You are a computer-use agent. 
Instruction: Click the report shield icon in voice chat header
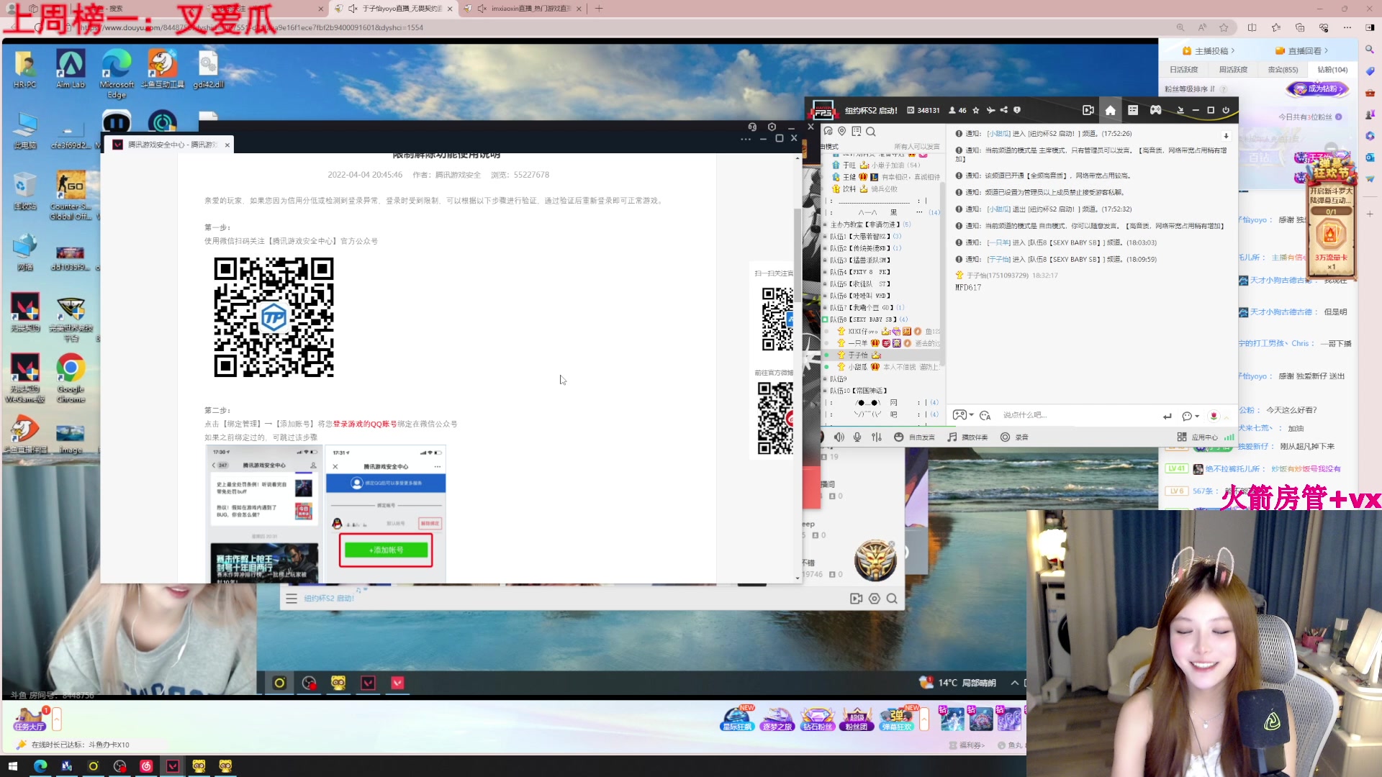1017,110
